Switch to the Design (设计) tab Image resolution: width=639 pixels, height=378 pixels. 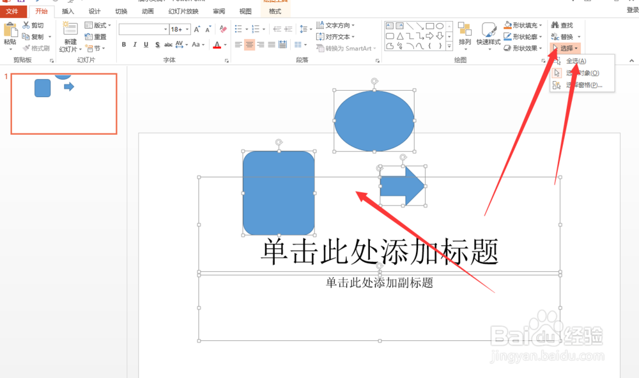95,11
